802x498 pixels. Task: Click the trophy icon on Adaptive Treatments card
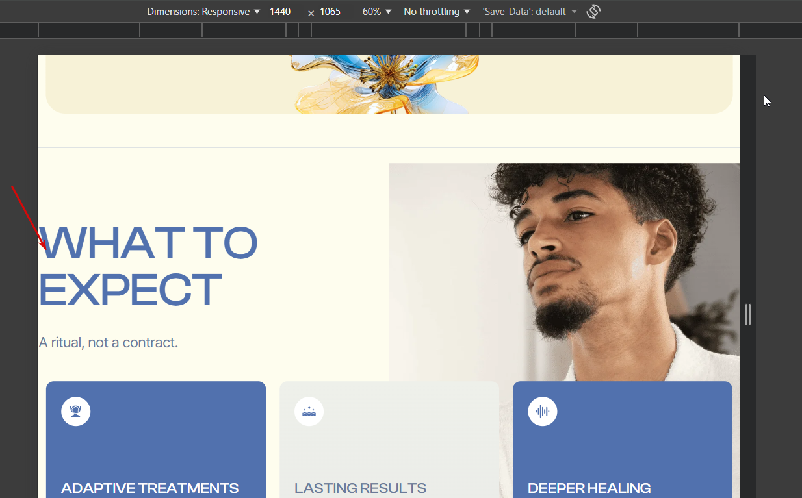click(76, 411)
